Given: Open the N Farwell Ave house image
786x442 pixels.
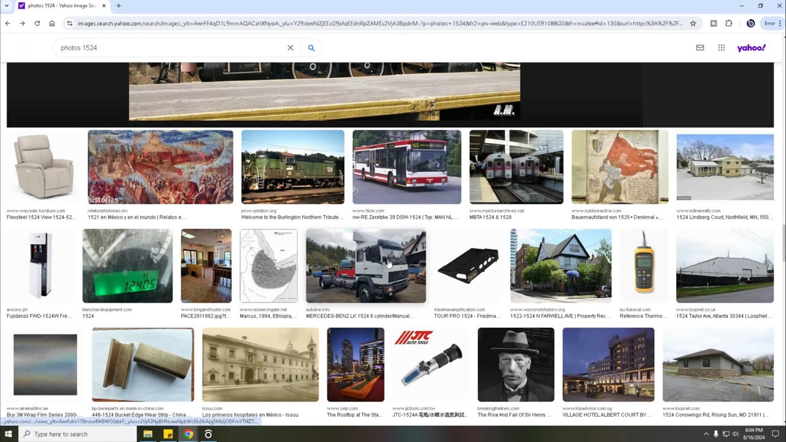Looking at the screenshot, I should (561, 266).
